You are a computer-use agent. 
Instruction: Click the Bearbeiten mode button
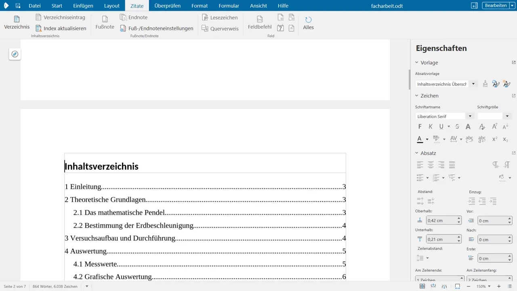(495, 6)
